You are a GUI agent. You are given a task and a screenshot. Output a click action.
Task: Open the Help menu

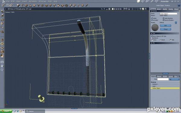(x=56, y=2)
